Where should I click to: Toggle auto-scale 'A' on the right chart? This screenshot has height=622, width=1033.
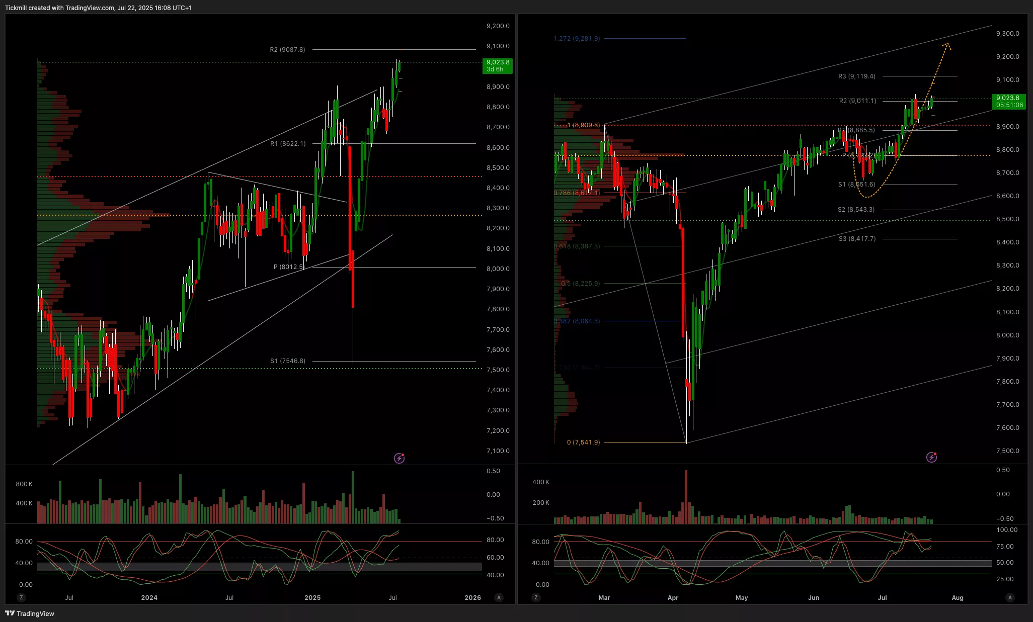(1010, 597)
